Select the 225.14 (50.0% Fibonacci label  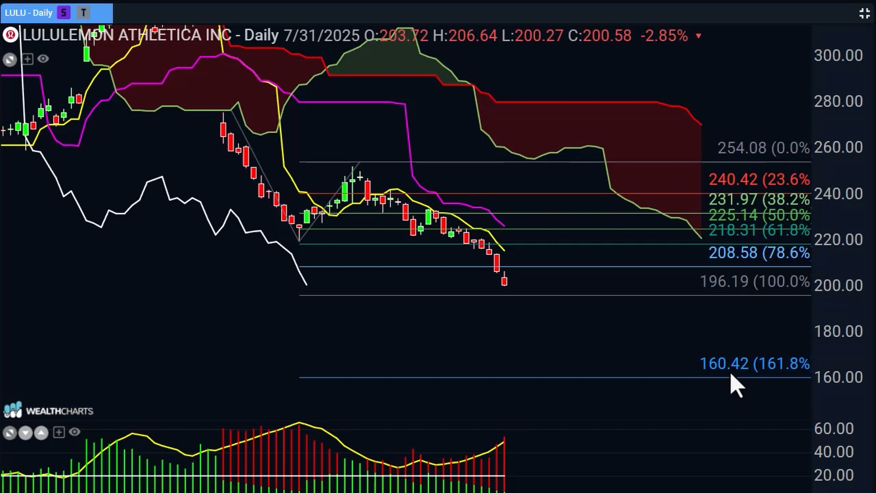pyautogui.click(x=759, y=215)
